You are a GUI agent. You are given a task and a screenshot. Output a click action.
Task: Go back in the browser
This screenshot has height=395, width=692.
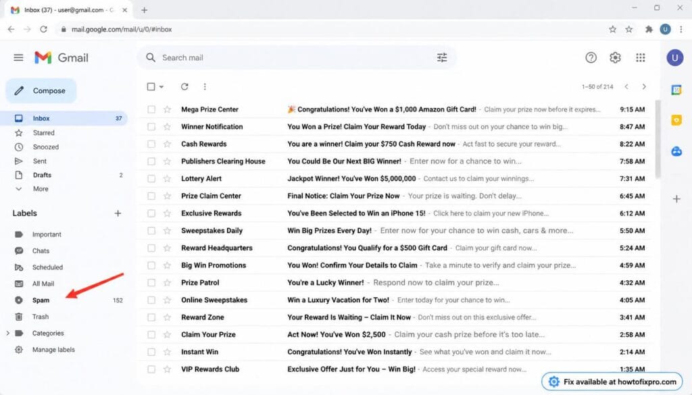click(11, 29)
